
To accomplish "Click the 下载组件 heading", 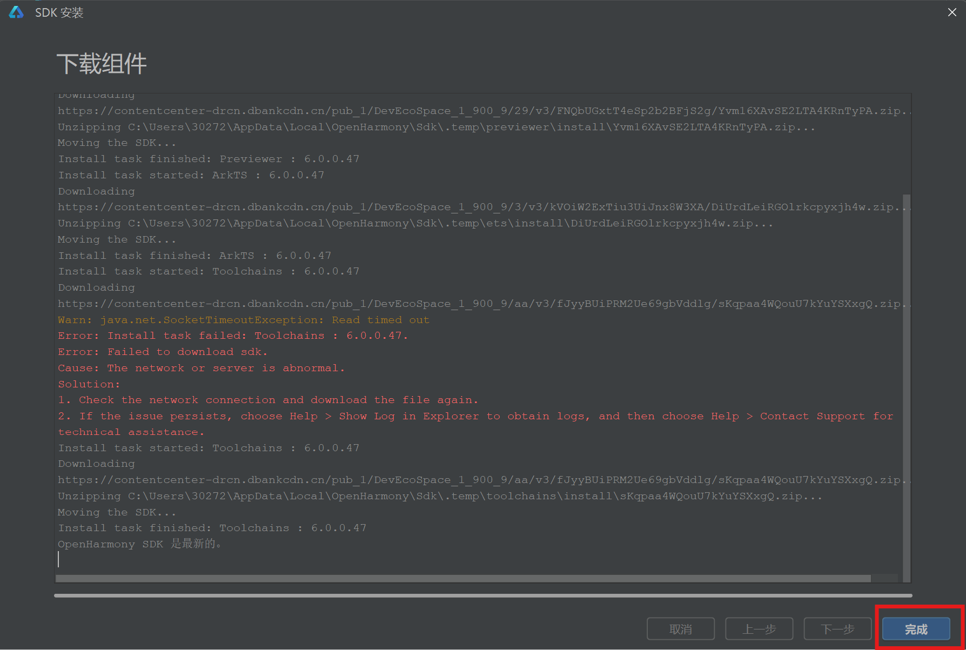I will pos(102,64).
